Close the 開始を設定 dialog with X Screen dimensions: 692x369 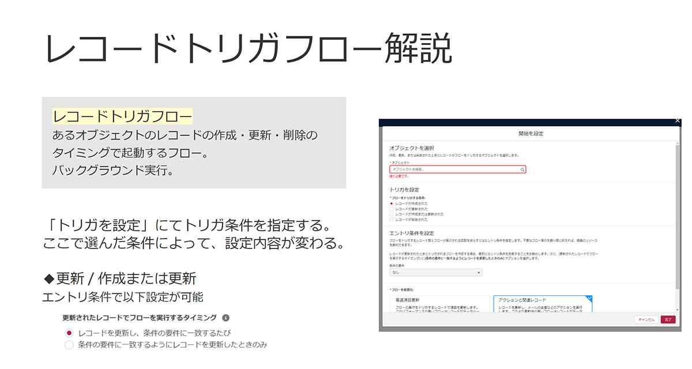[x=678, y=121]
